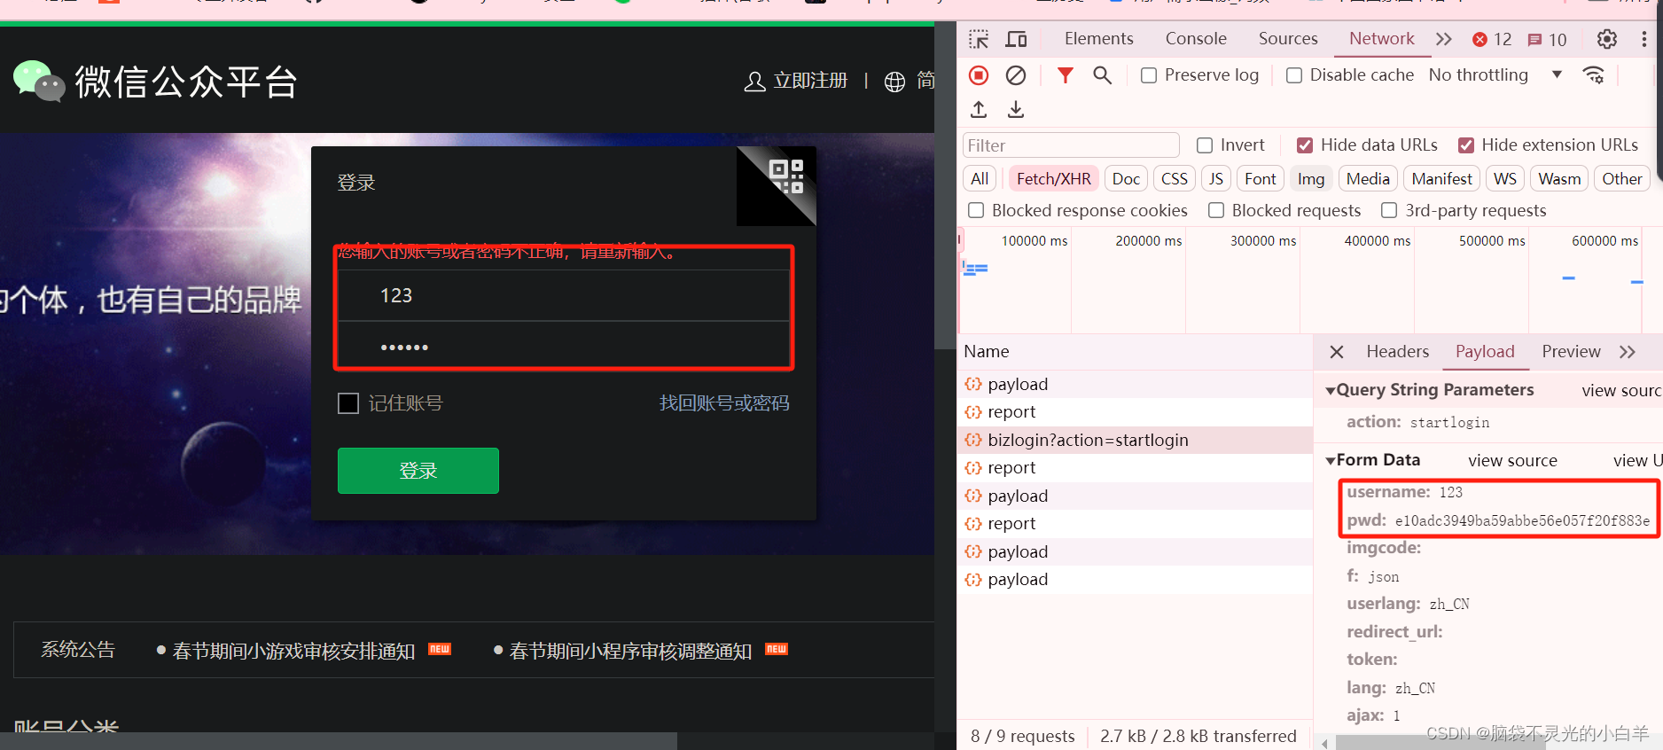The width and height of the screenshot is (1663, 750).
Task: Open network conditions wifi icon
Action: coord(1594,75)
